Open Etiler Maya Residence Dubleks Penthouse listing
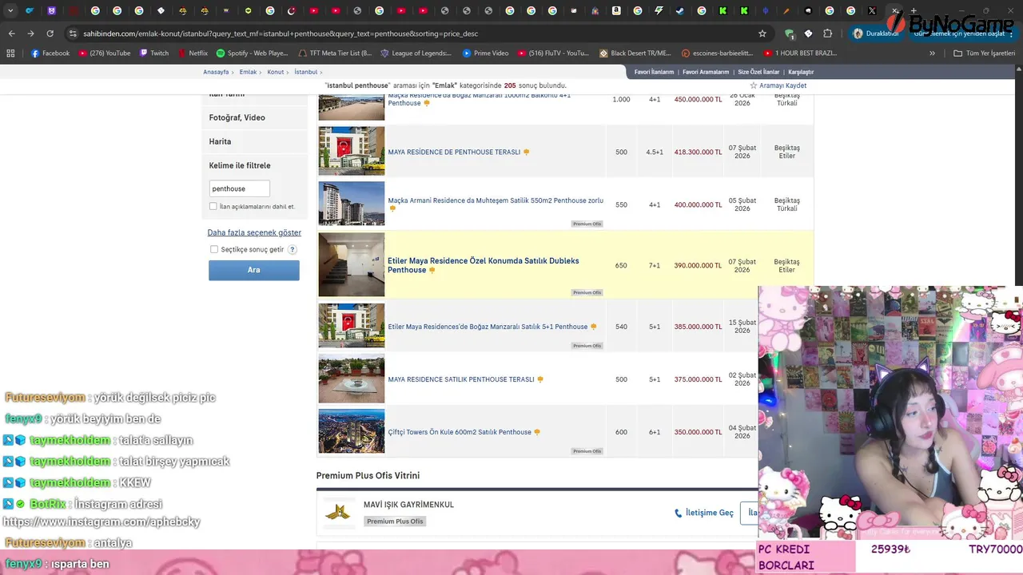Screen dimensions: 1023x575 (x=484, y=265)
